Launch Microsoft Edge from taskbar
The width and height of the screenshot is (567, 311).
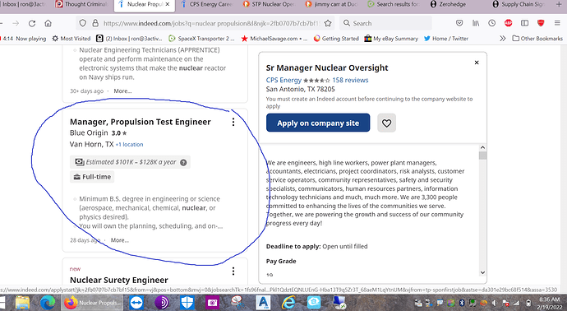(48, 303)
